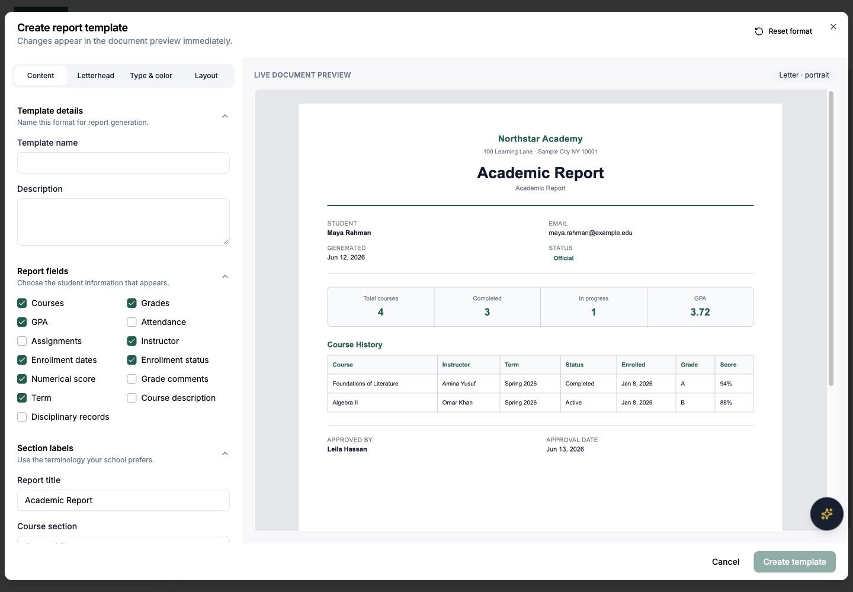Click the GPA value 3.72 in preview

tap(700, 312)
